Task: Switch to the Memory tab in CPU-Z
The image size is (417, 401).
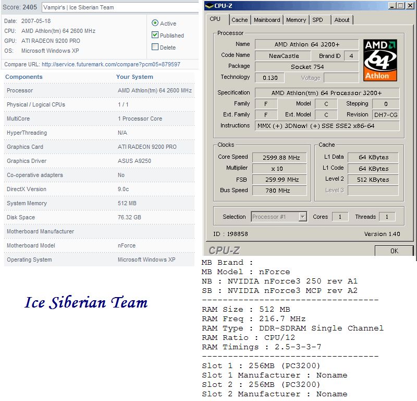Action: 296,20
